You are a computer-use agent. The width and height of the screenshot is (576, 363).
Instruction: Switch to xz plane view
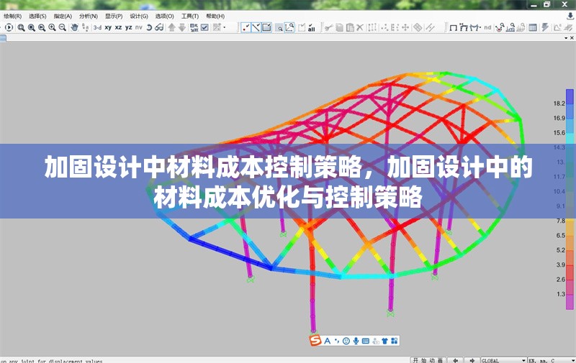click(x=118, y=27)
